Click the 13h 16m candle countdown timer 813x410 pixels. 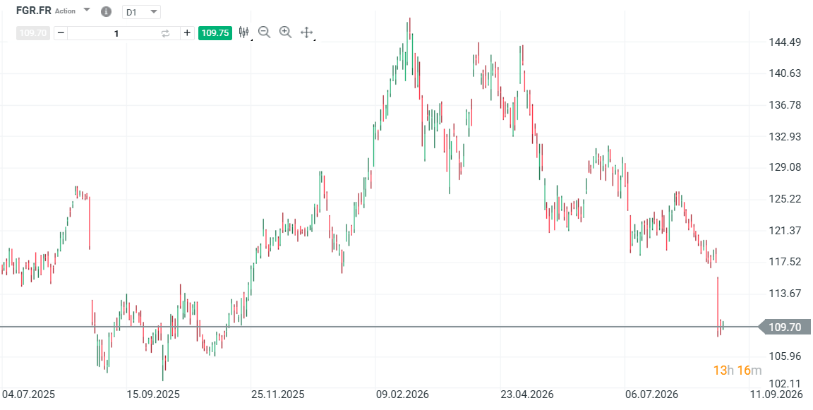coord(737,370)
